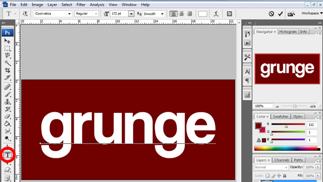Screen dimensions: 323x182
Task: Click the Navigator zoom slider
Action: click(x=295, y=106)
